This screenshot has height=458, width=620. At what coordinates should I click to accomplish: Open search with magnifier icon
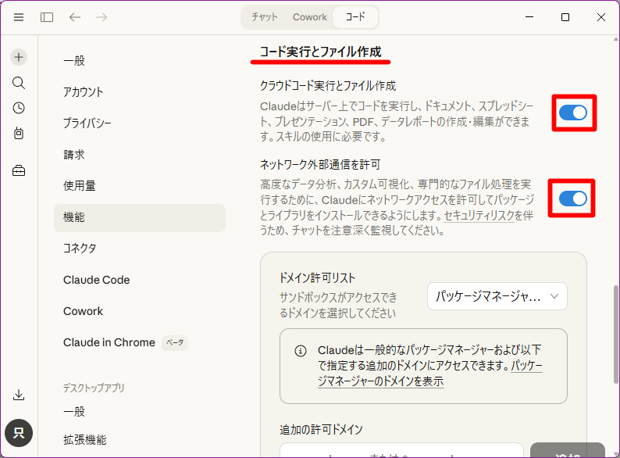click(19, 83)
